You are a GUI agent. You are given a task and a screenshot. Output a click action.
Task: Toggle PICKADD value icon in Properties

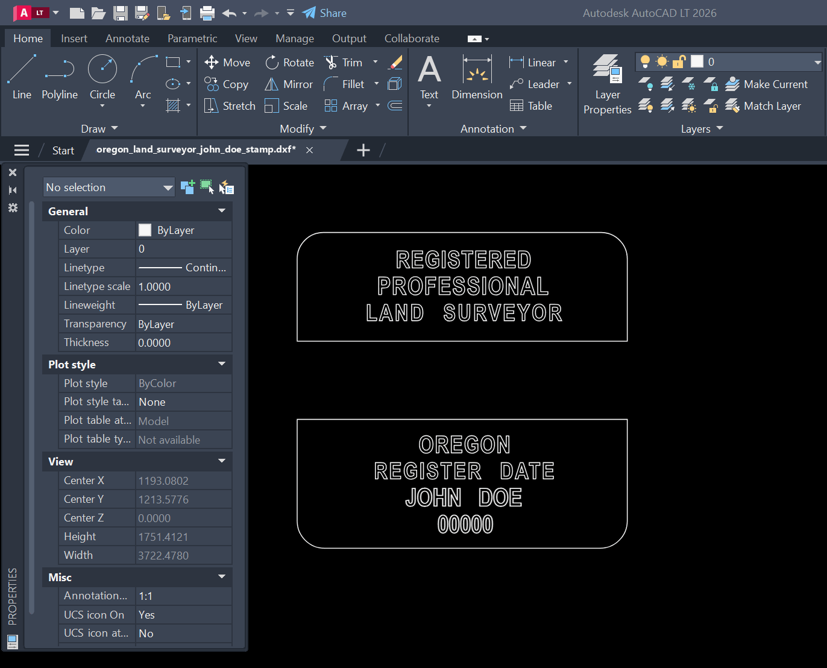(187, 187)
